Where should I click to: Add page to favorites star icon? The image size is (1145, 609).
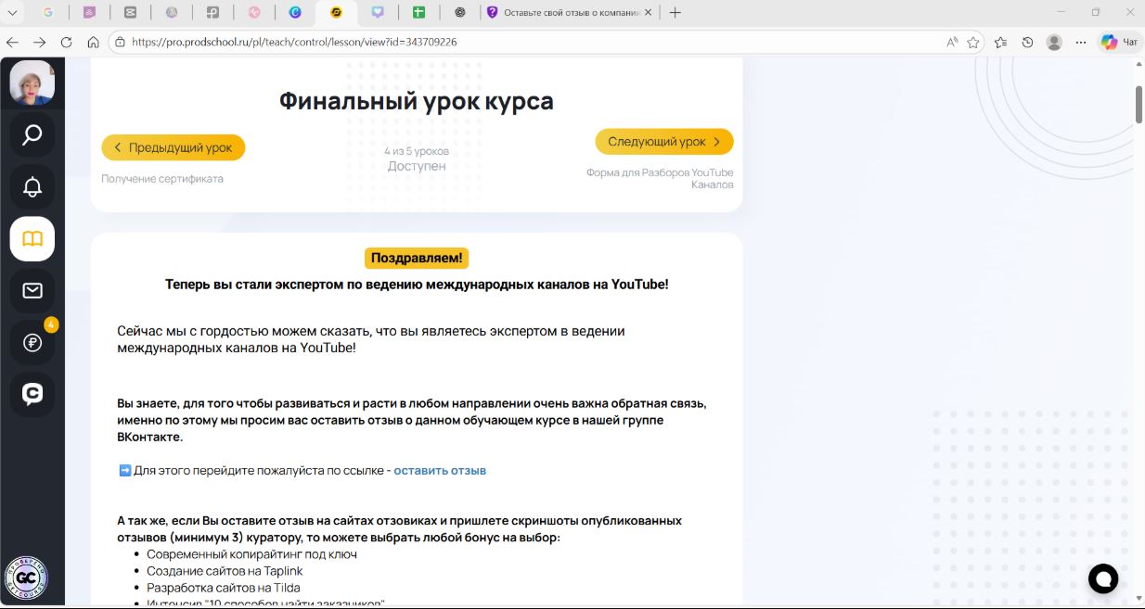[x=973, y=42]
